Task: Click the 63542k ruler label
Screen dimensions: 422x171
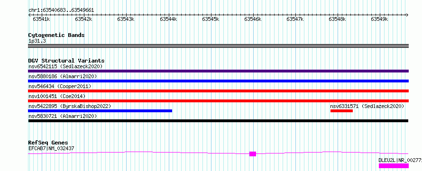Action: click(x=83, y=19)
